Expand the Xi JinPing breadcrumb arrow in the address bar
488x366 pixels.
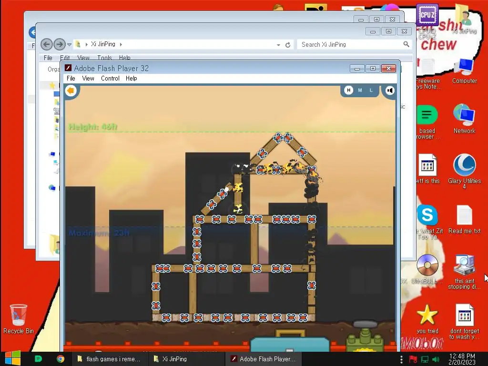coord(121,44)
